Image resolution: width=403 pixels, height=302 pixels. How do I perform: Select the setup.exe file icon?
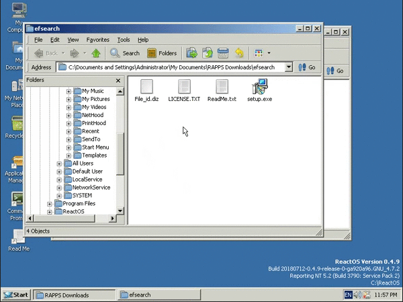click(x=259, y=87)
